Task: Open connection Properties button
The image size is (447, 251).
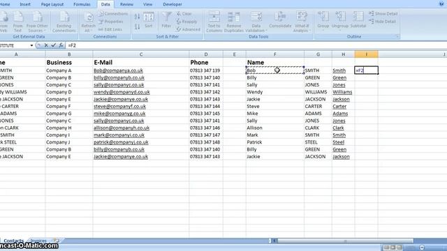Action: (x=111, y=22)
